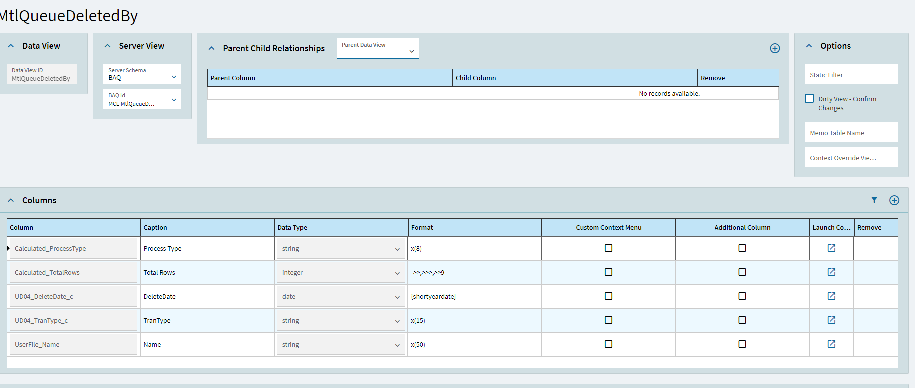The image size is (915, 388).
Task: Click the Context Override View field
Action: pos(851,157)
